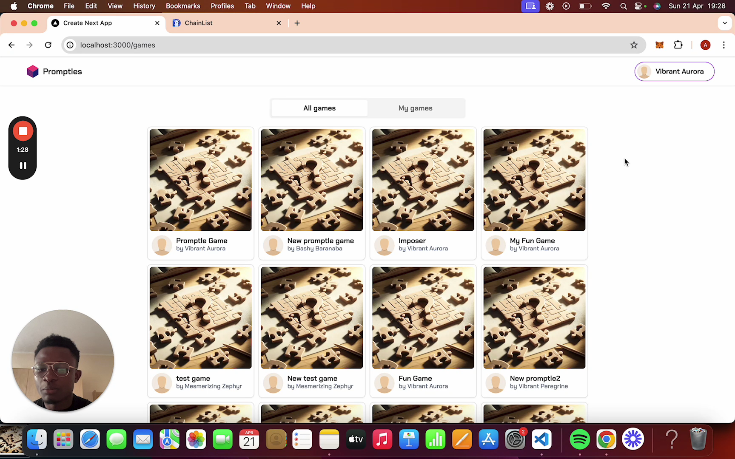Viewport: 735px width, 459px height.
Task: Select the Create Next App tab
Action: [x=105, y=23]
